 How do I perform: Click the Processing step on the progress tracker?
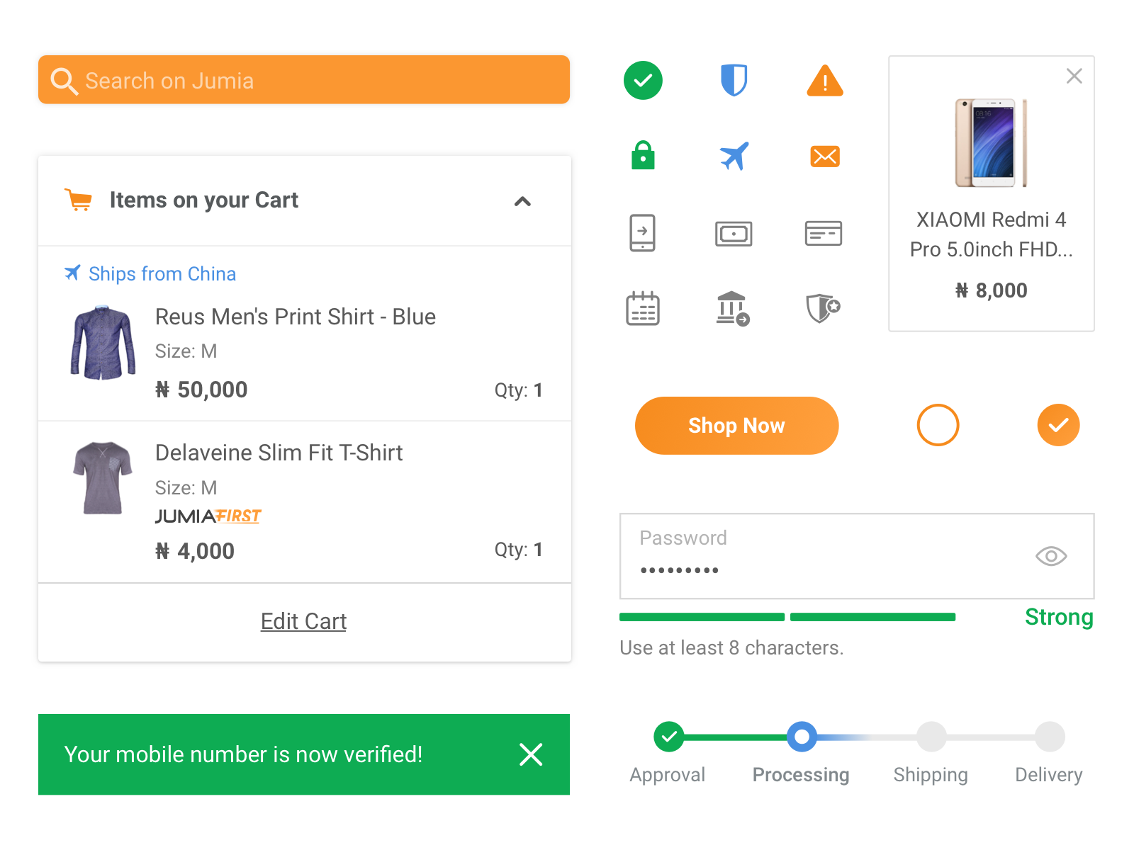click(x=802, y=737)
